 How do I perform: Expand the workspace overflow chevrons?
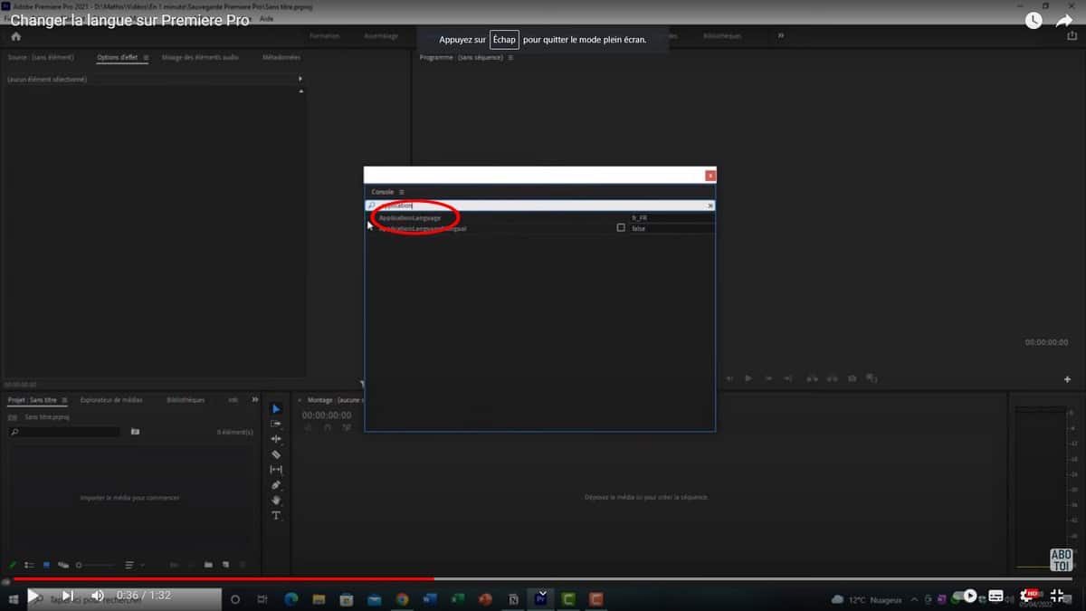[x=781, y=36]
